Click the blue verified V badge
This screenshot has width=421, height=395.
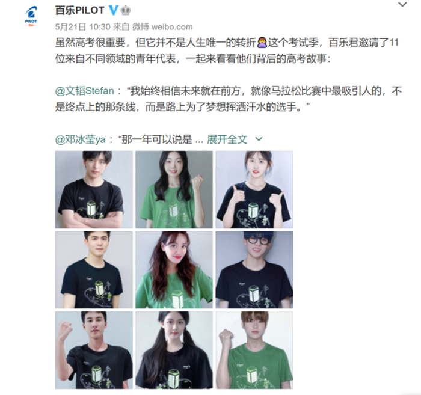click(114, 10)
